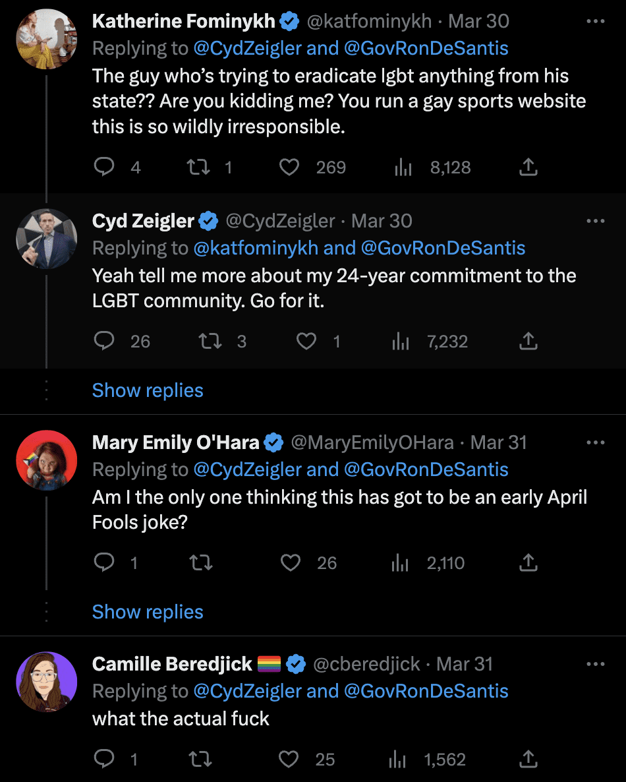Share Katherine Fominykh's tweet

[x=528, y=167]
